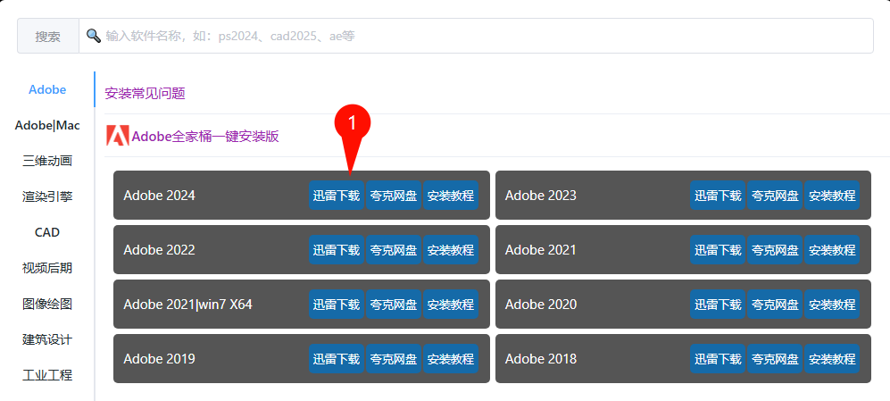
Task: Click 迅雷下载 for Adobe 2018
Action: (718, 359)
